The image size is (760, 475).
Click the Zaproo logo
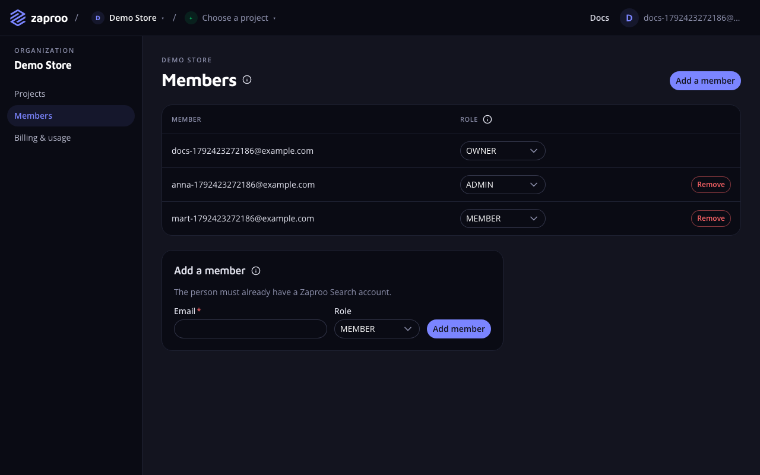pyautogui.click(x=39, y=18)
